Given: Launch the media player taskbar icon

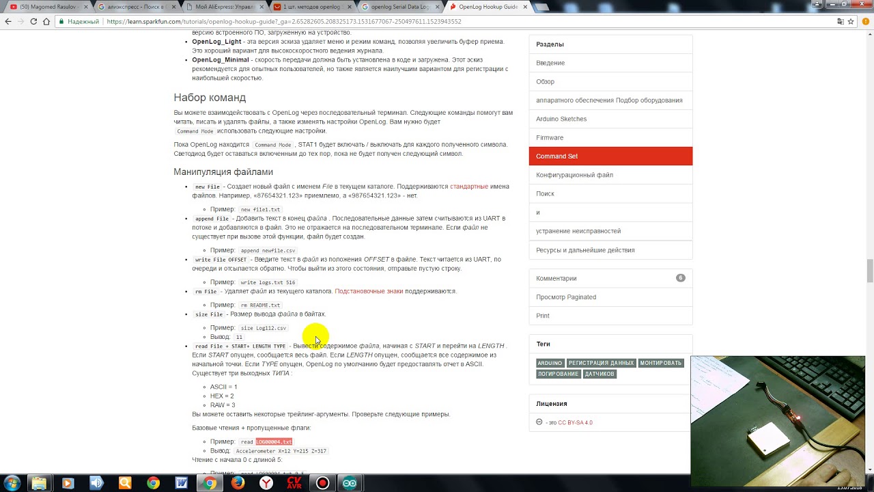Looking at the screenshot, I should click(68, 483).
